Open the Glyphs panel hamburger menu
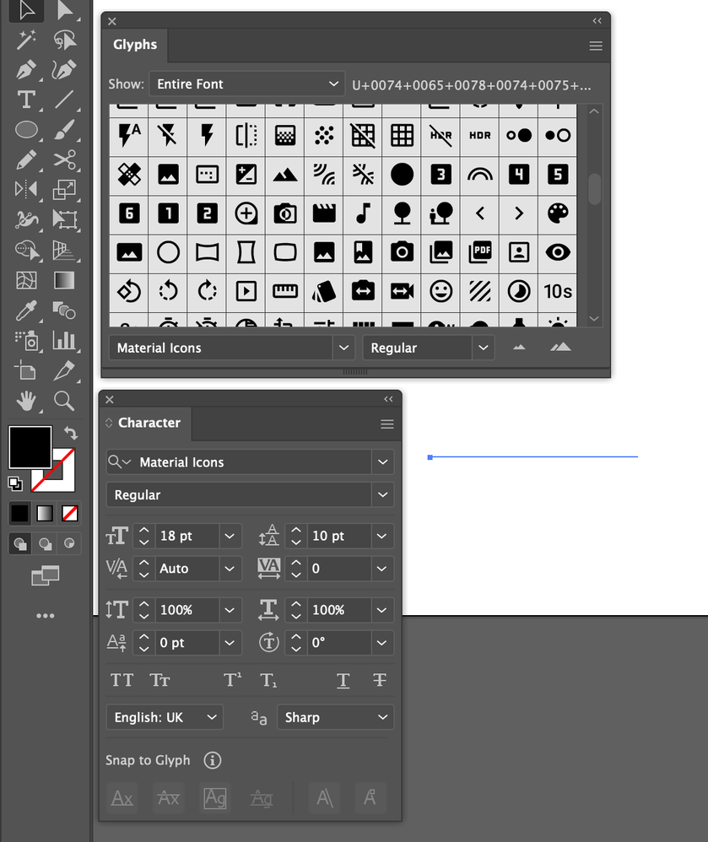 click(x=596, y=46)
